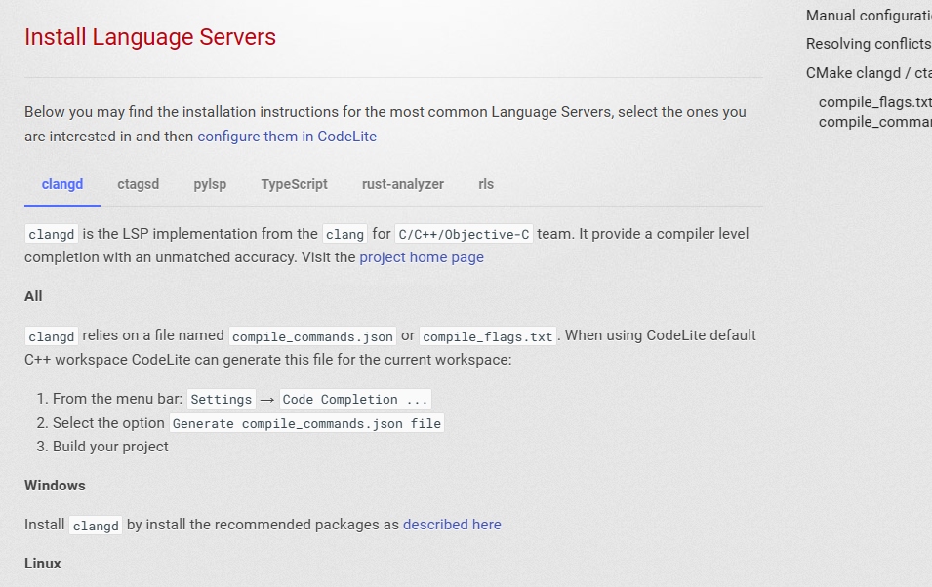The width and height of the screenshot is (932, 587).
Task: Click the Windows subheading
Action: 55,486
